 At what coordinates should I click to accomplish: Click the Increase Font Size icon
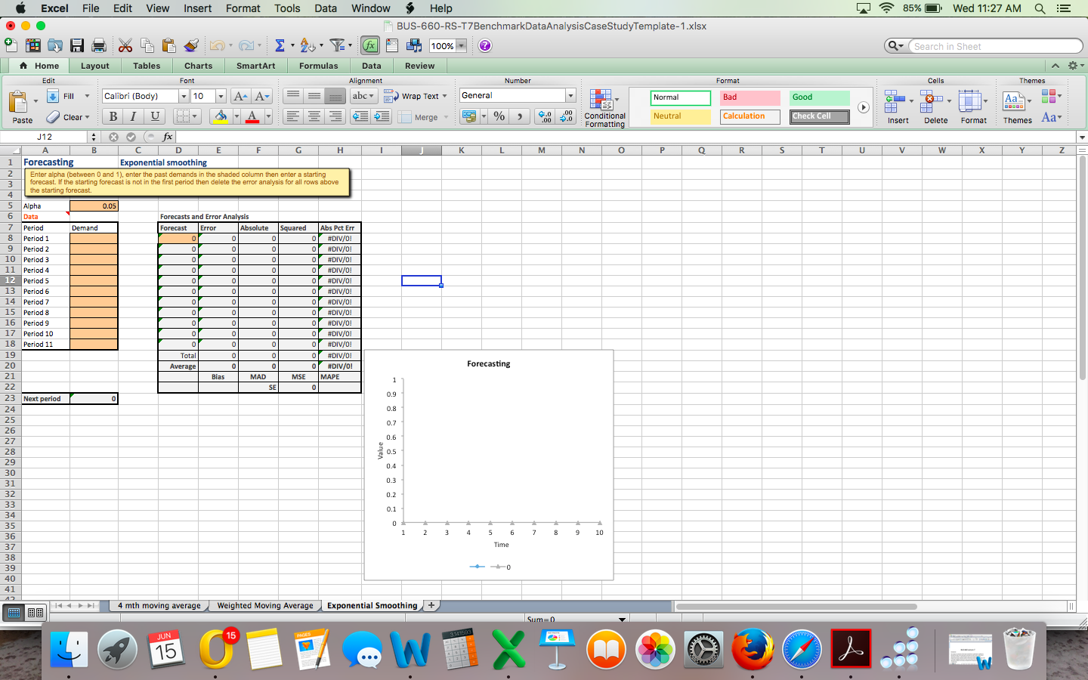point(240,96)
